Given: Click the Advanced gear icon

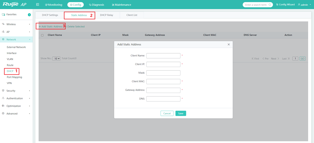Looking at the screenshot, I should click(x=3, y=113).
